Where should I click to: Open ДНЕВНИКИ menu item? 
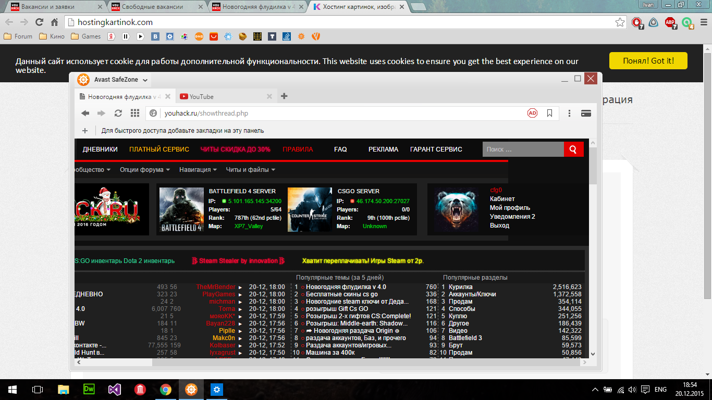(x=100, y=149)
